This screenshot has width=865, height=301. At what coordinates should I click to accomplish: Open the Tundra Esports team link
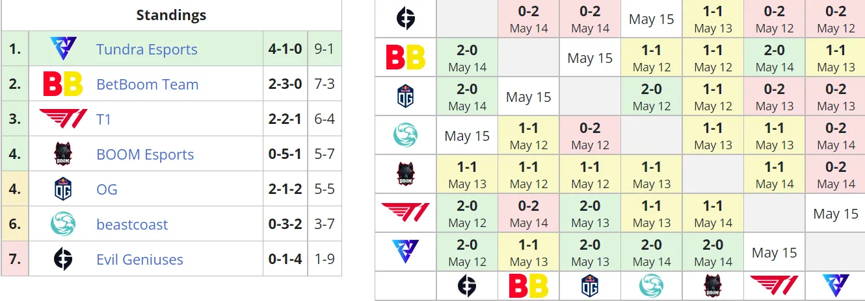point(147,49)
